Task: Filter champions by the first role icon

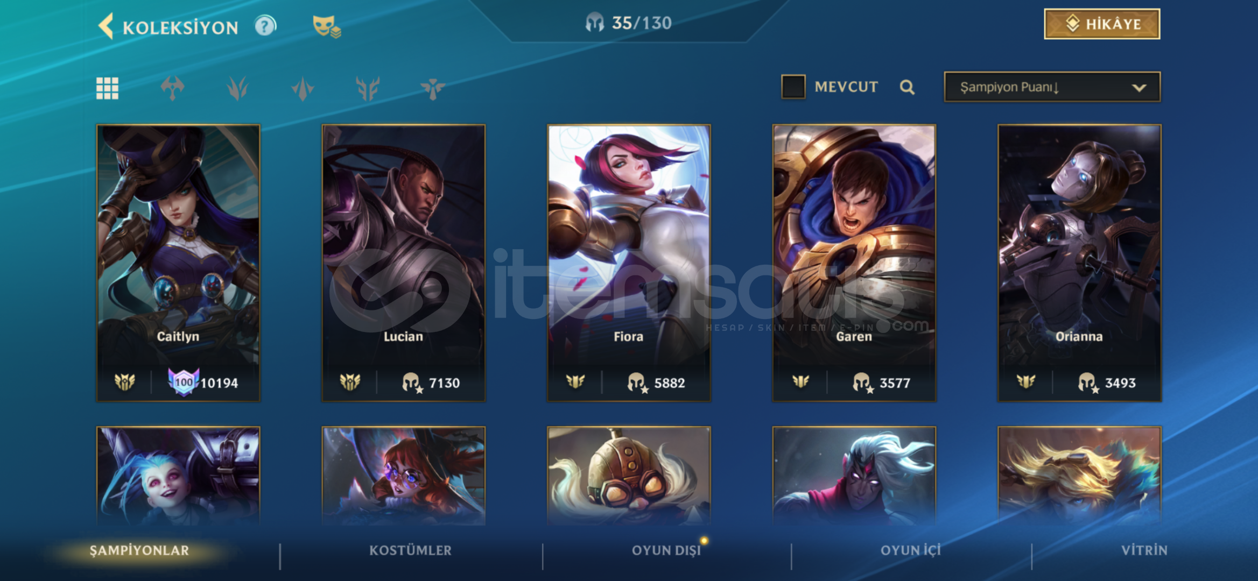Action: point(172,88)
